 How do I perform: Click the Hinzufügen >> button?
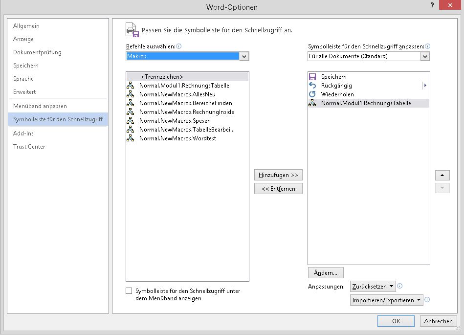tap(278, 175)
